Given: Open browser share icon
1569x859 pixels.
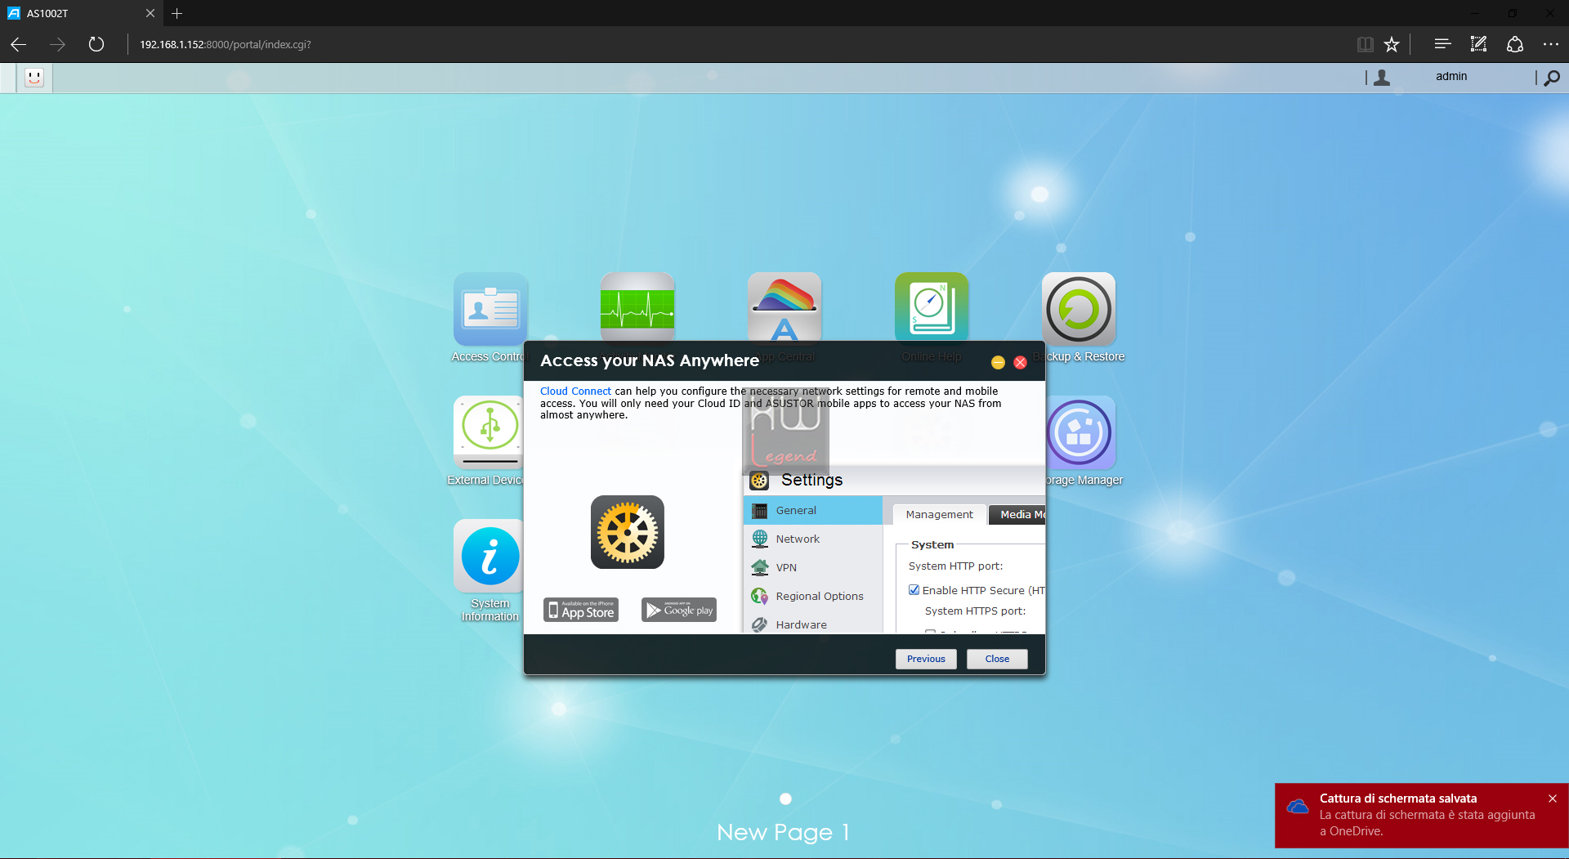Looking at the screenshot, I should tap(1515, 44).
